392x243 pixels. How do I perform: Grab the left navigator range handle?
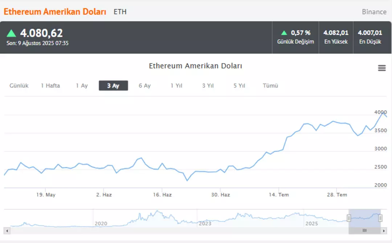[x=349, y=218]
